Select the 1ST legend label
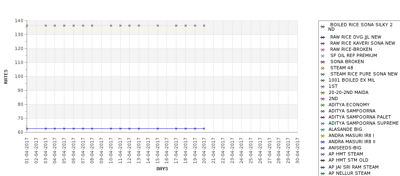400x176 pixels. click(333, 87)
